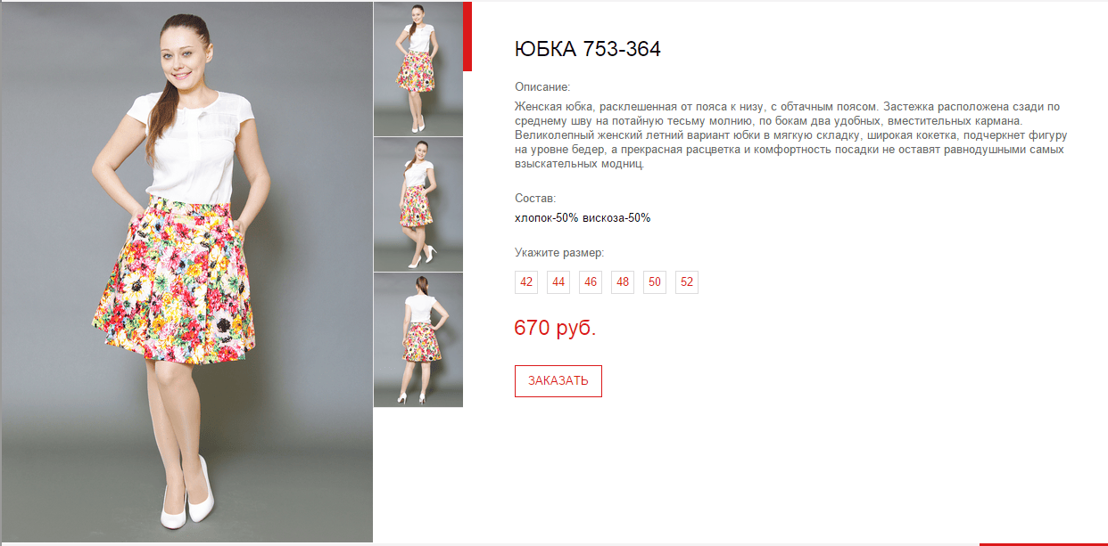Click the Описание heading
Screen dimensions: 1108x546
[x=542, y=87]
